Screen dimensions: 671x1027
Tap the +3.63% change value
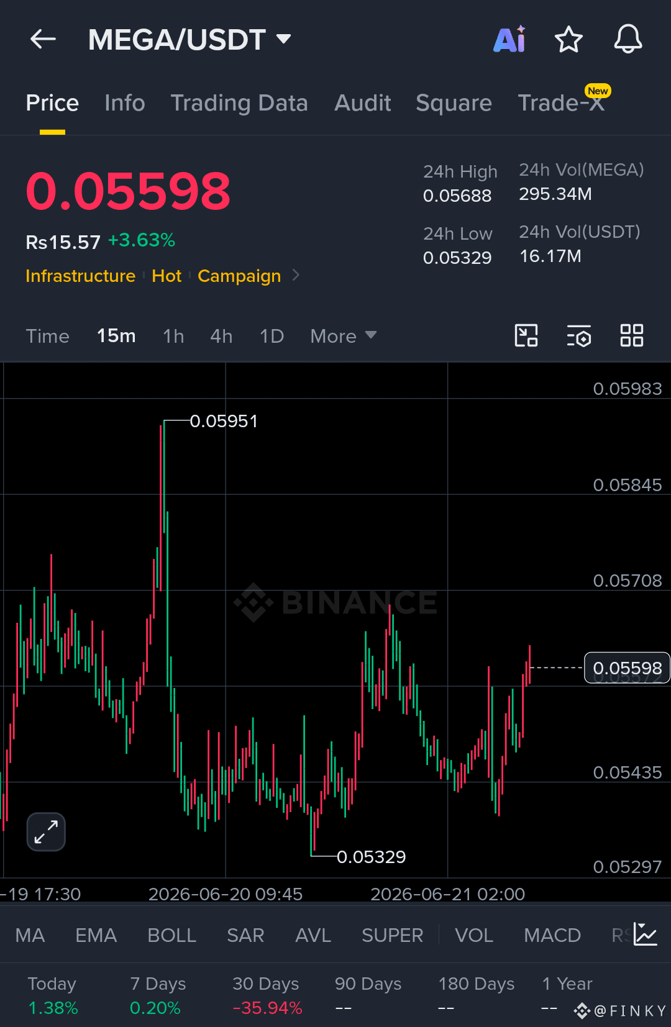(x=142, y=240)
